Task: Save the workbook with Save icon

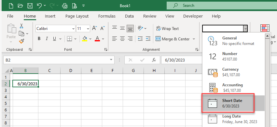Action: click(30, 6)
